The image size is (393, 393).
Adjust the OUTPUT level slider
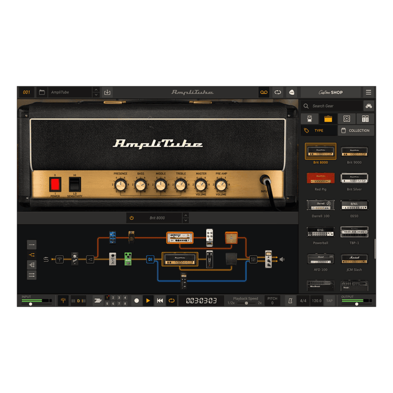click(x=357, y=304)
